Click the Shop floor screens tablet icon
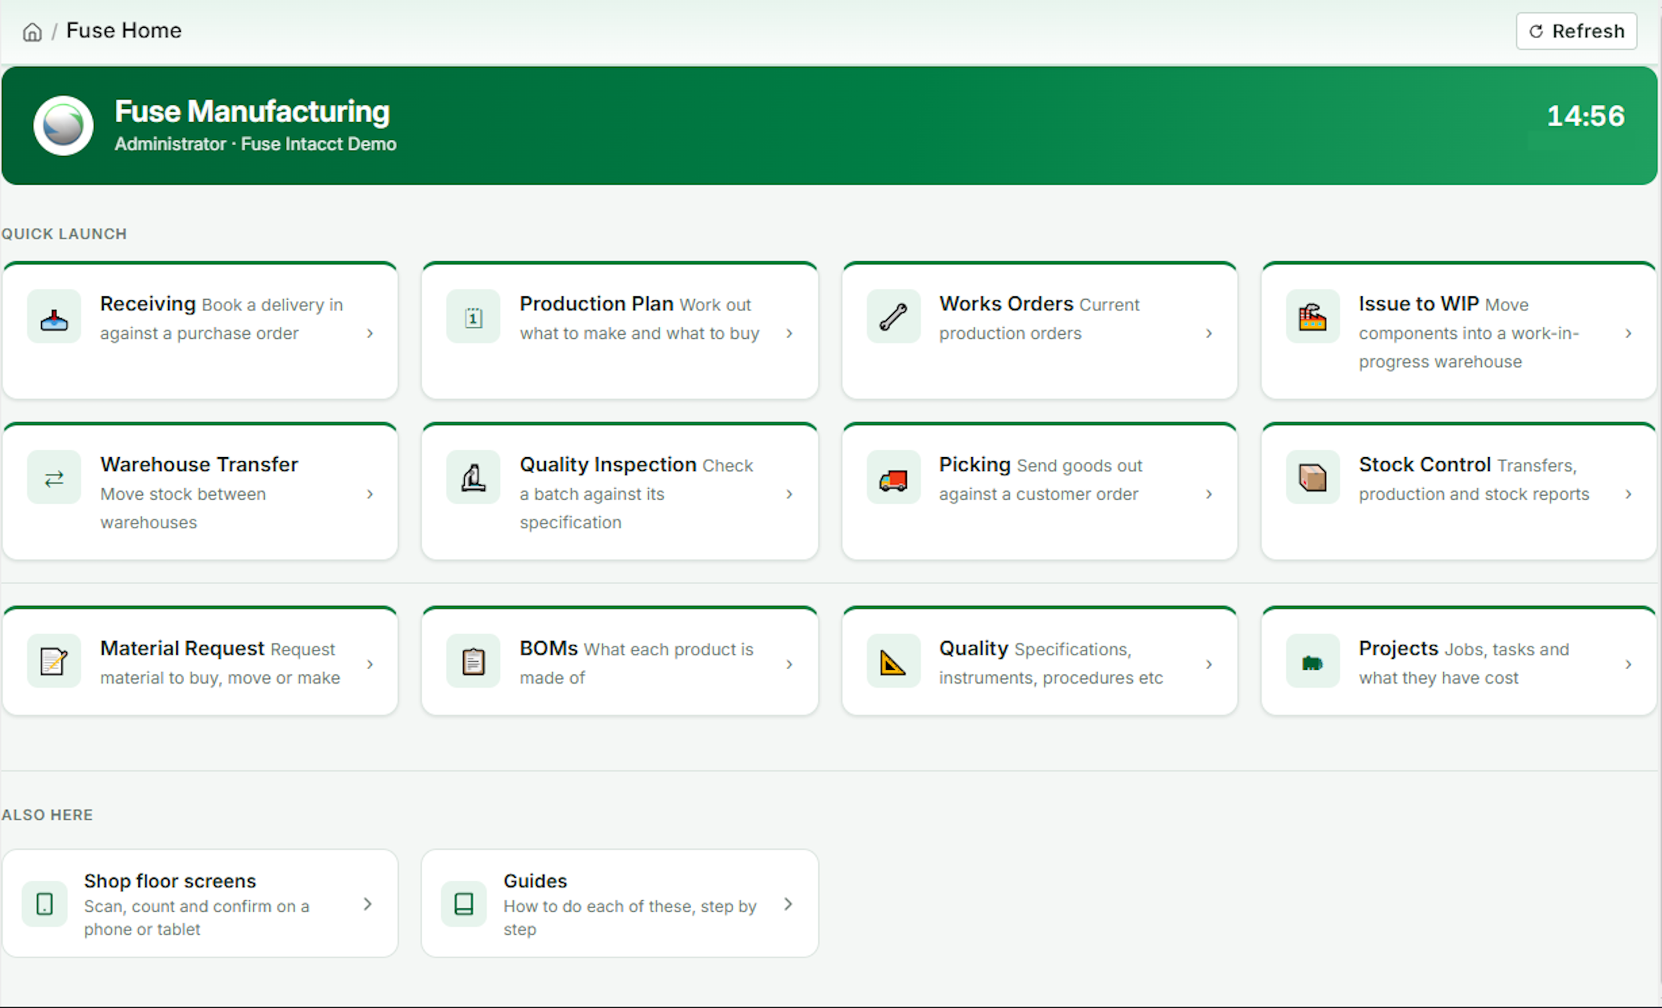The image size is (1662, 1008). pyautogui.click(x=45, y=904)
